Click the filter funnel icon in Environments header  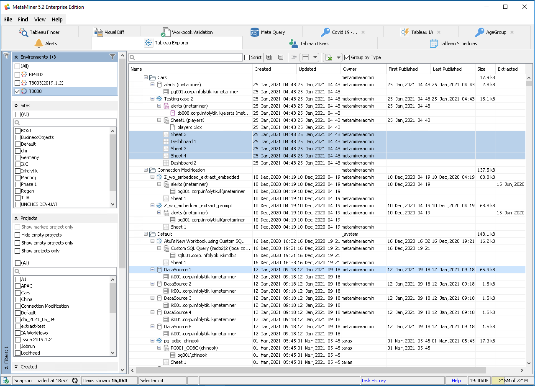[x=113, y=57]
